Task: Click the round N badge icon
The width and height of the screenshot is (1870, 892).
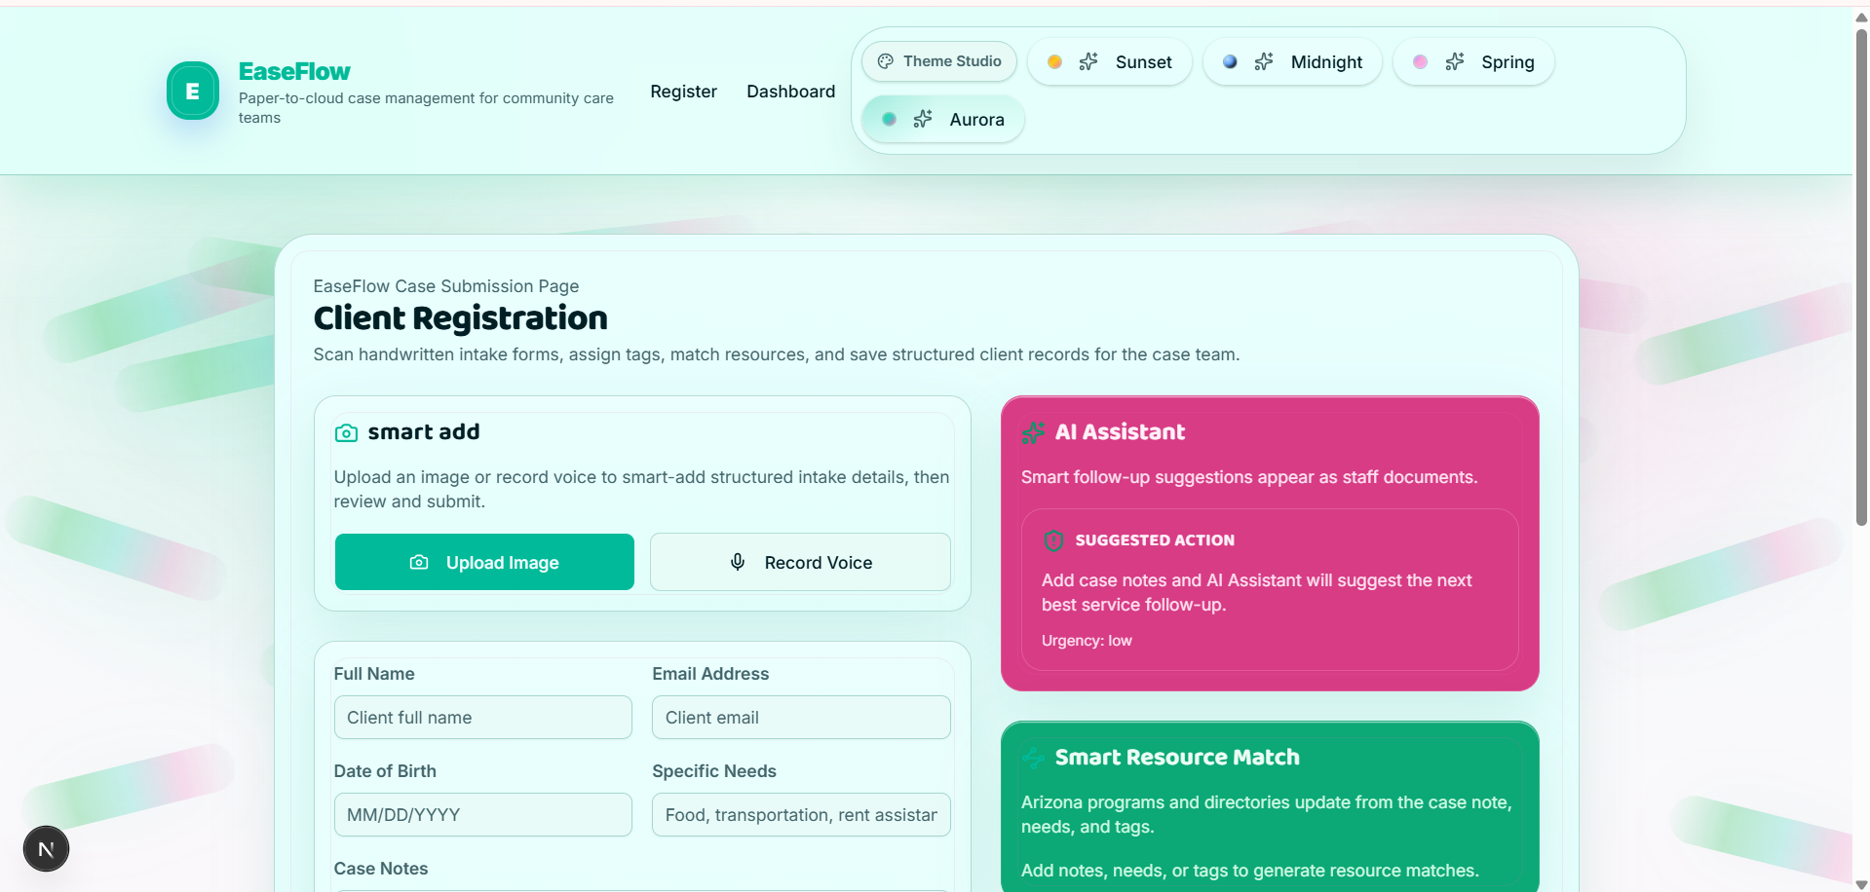Action: (x=46, y=849)
